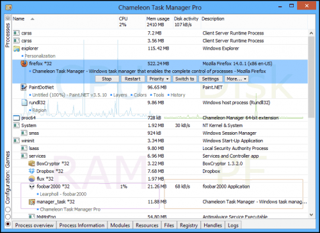Open the Resources tab

tap(147, 225)
